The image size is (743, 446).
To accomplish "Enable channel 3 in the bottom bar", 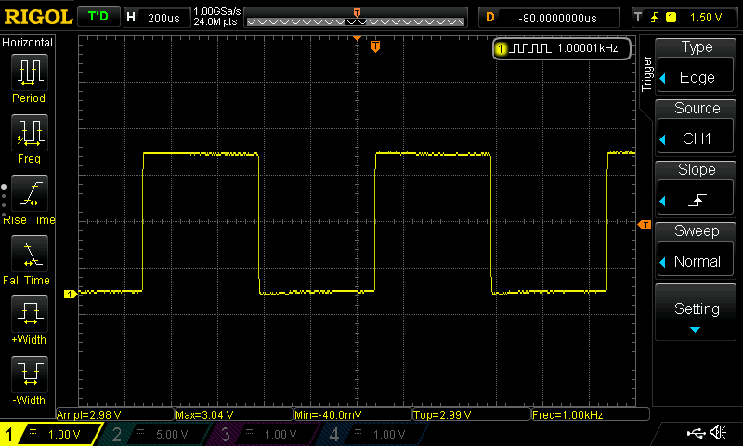I will tap(260, 434).
